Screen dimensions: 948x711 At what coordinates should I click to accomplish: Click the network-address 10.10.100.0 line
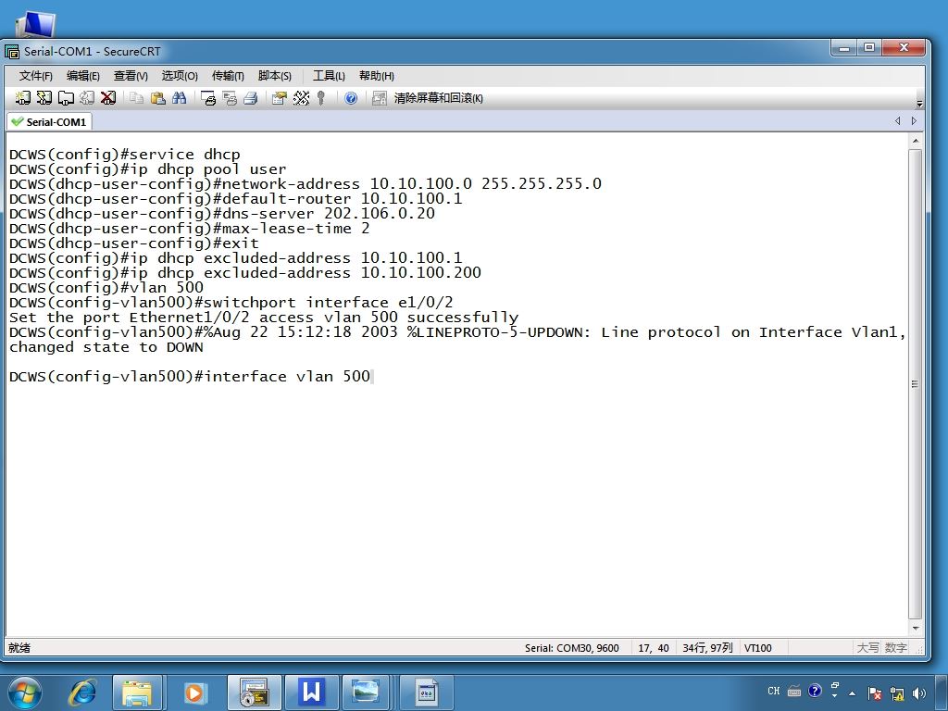pyautogui.click(x=306, y=184)
